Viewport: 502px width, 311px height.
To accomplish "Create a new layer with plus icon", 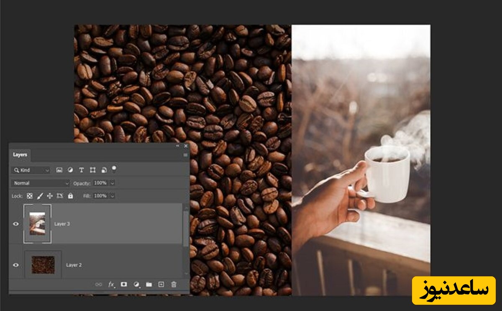I will tap(161, 284).
